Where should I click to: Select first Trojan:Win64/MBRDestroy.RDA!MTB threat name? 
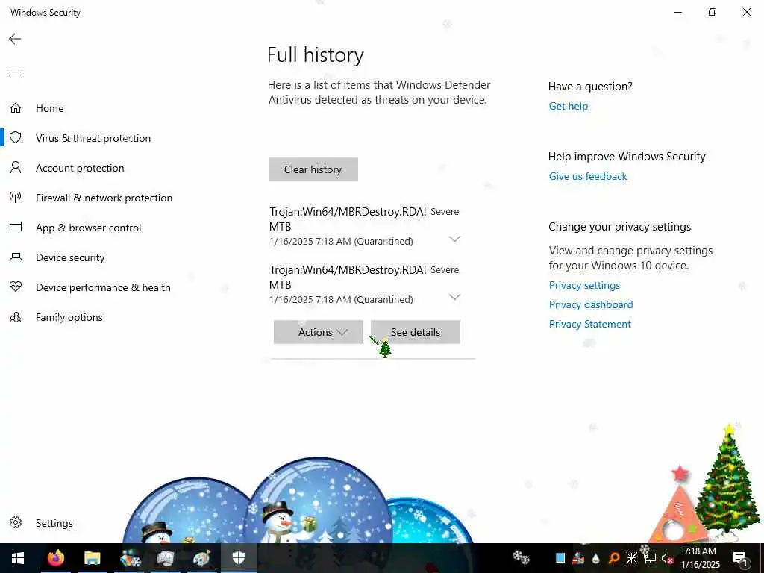click(x=348, y=219)
